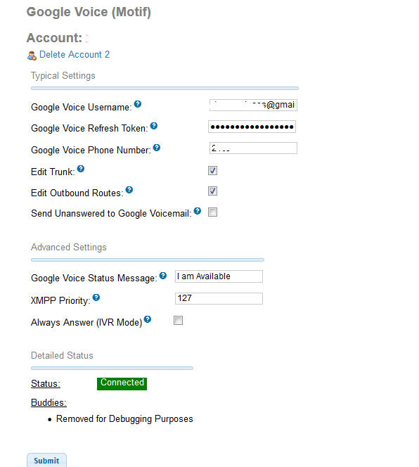Show help for Edit Trunk option
419x467 pixels.
pyautogui.click(x=81, y=169)
